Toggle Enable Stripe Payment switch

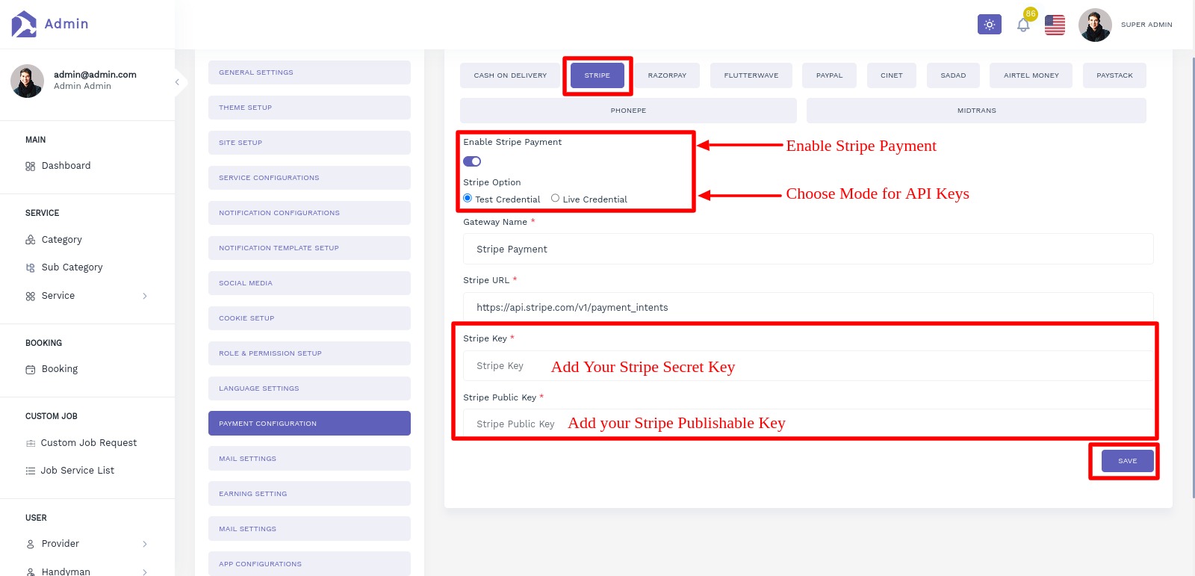click(x=472, y=161)
